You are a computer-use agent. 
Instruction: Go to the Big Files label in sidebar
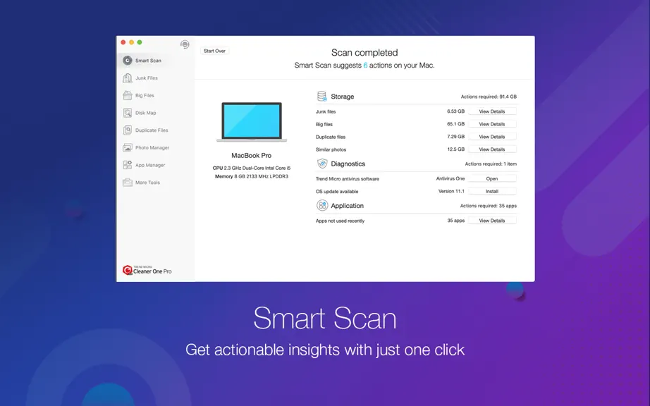(145, 95)
